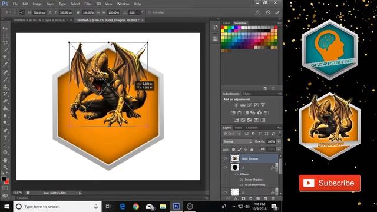Hide layer 3 with eye icon
Screen dimensions: 377x212
(225, 167)
